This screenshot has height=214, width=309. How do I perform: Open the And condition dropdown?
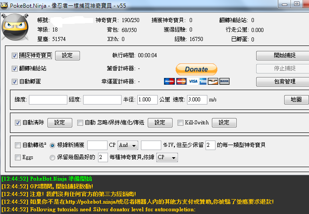point(128,145)
